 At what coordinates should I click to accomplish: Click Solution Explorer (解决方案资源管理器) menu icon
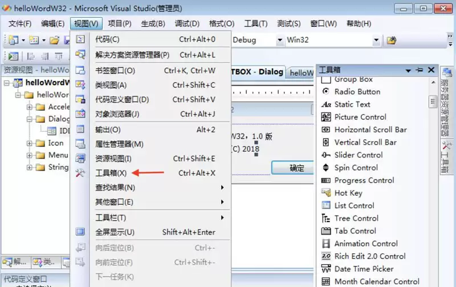pyautogui.click(x=80, y=54)
